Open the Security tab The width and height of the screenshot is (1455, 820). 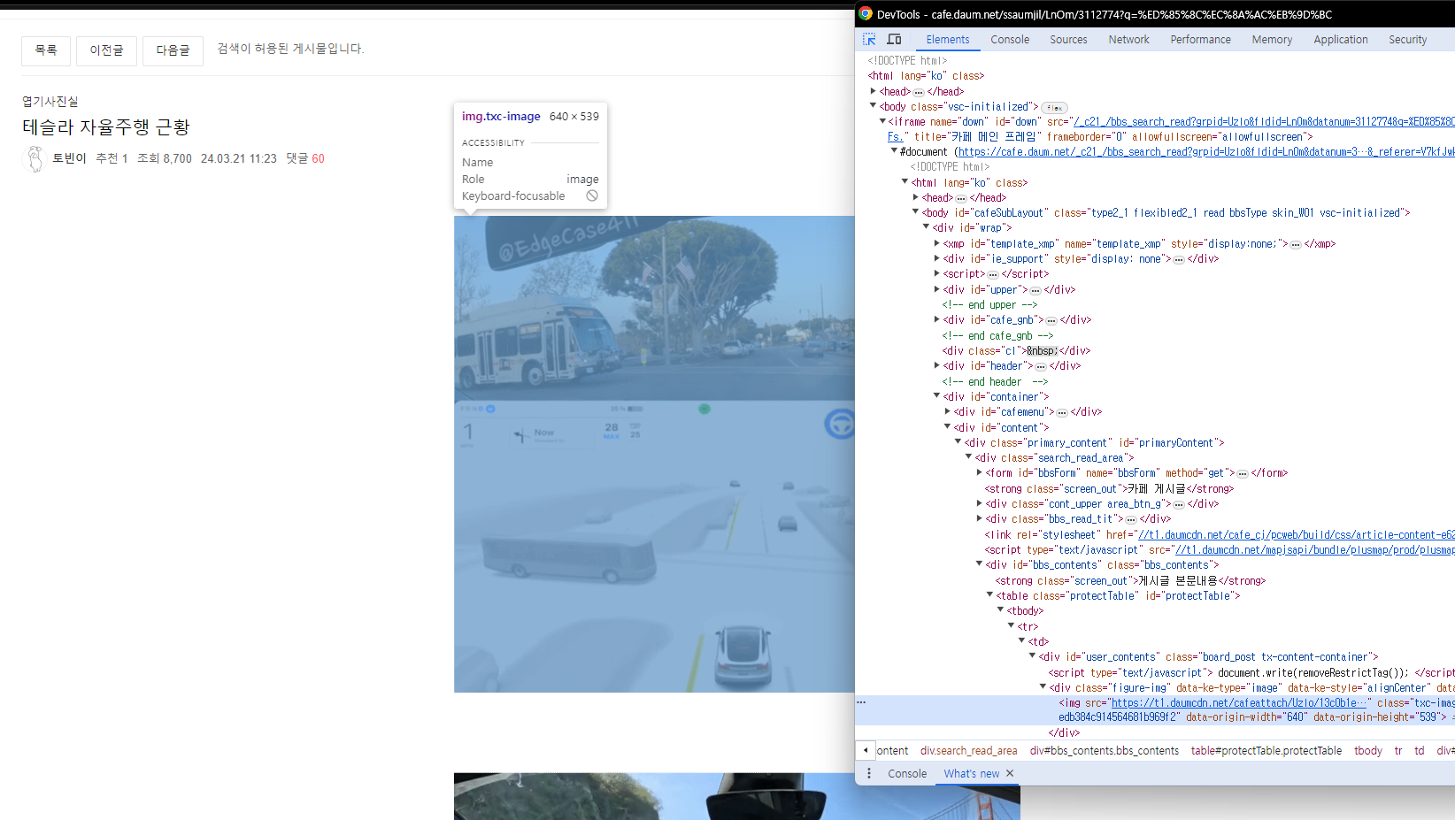coord(1407,40)
